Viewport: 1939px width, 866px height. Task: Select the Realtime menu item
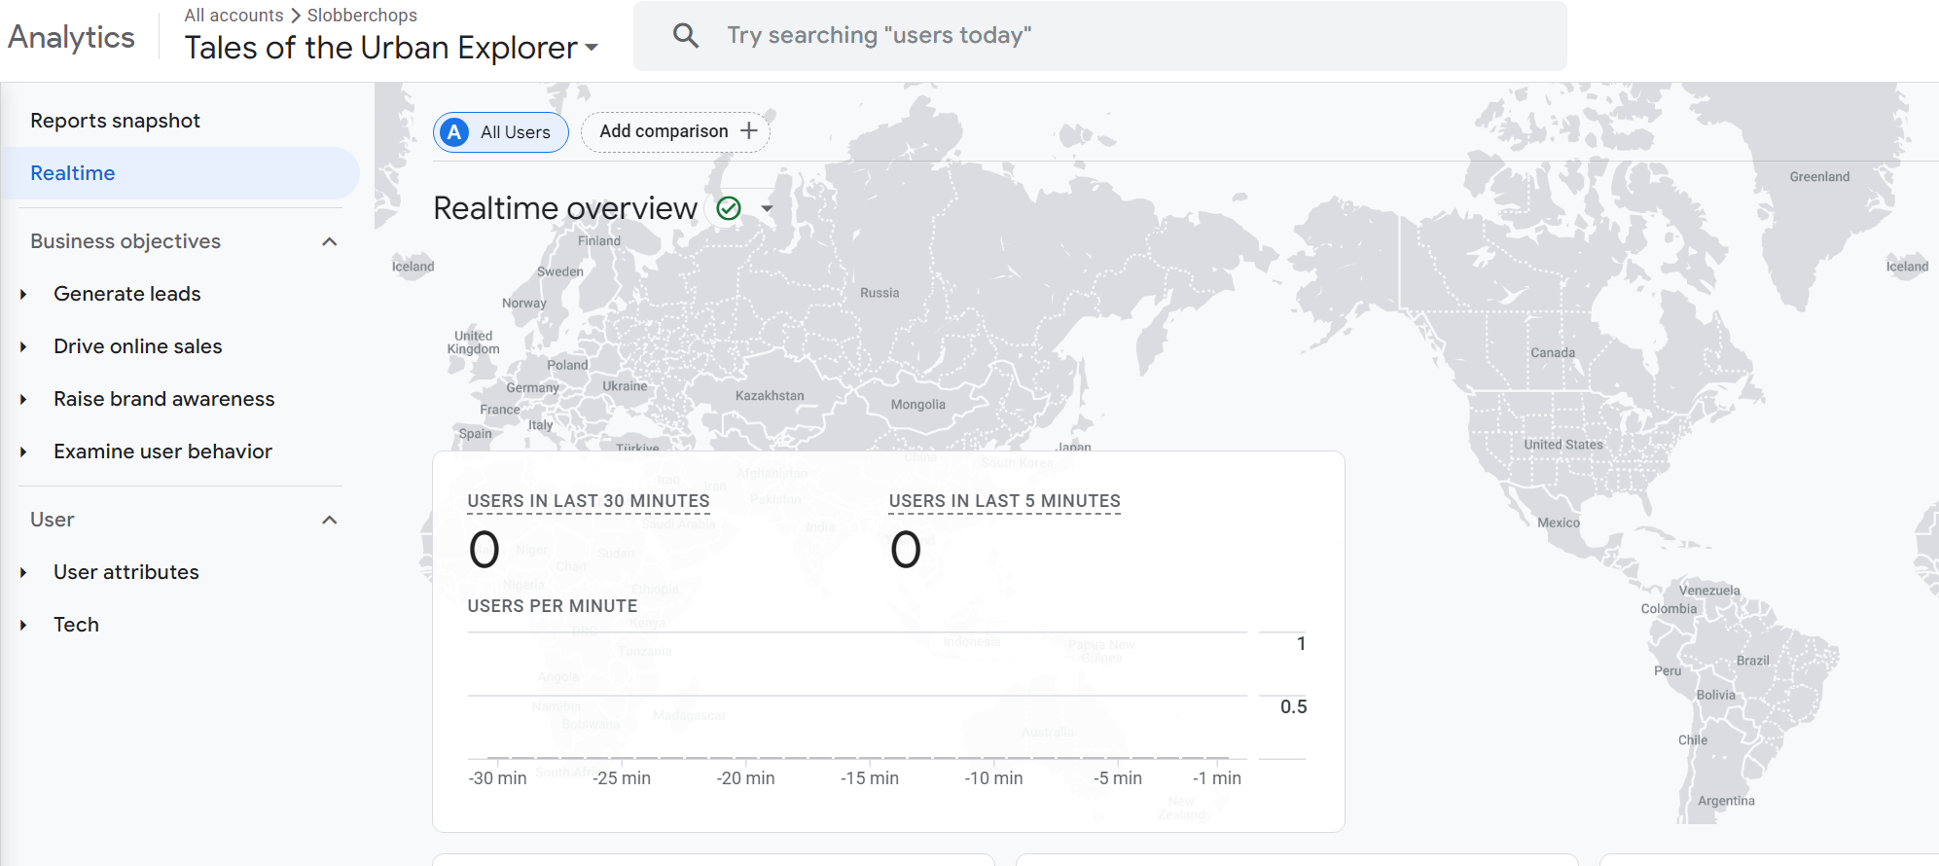click(x=181, y=173)
